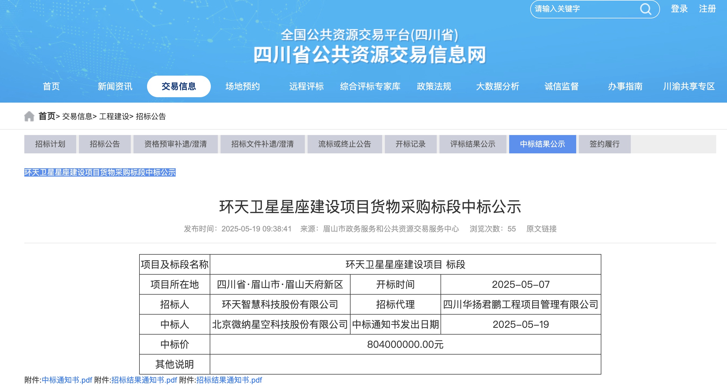Open the first 招标结果通知书.pdf attachment

(144, 380)
